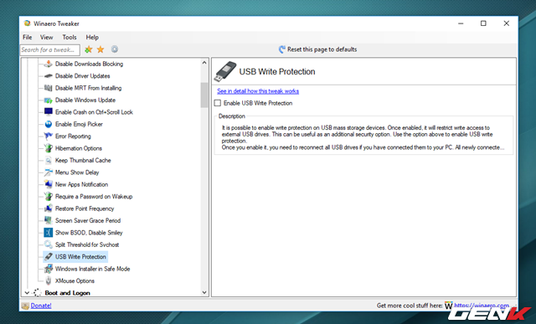The width and height of the screenshot is (536, 324).
Task: Click Reset this page to defaults
Action: [318, 49]
